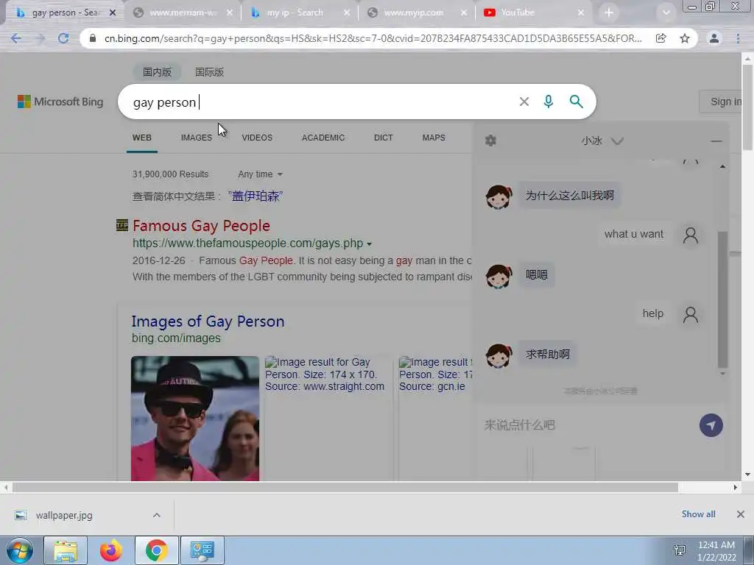This screenshot has height=565, width=754.
Task: Expand the Any time filter dropdown
Action: coord(260,174)
